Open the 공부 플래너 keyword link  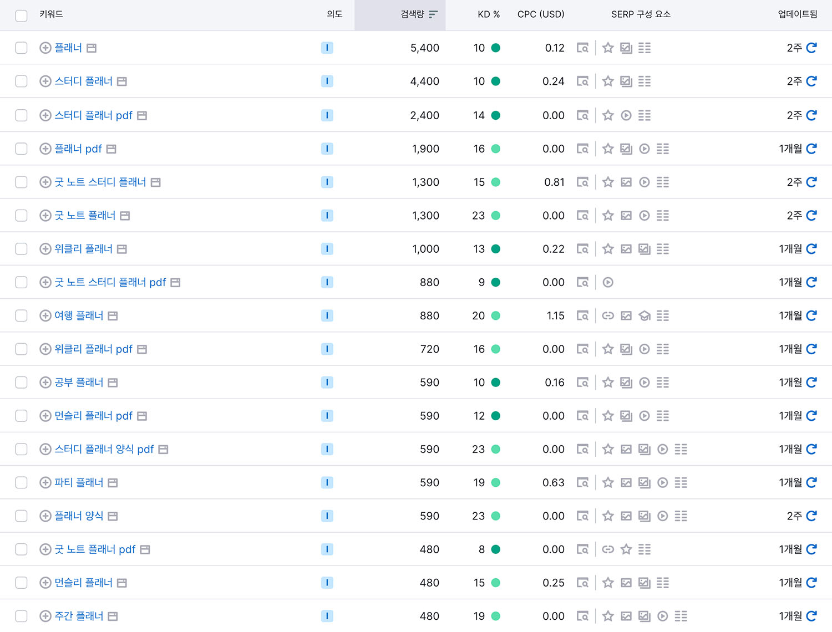pos(79,383)
